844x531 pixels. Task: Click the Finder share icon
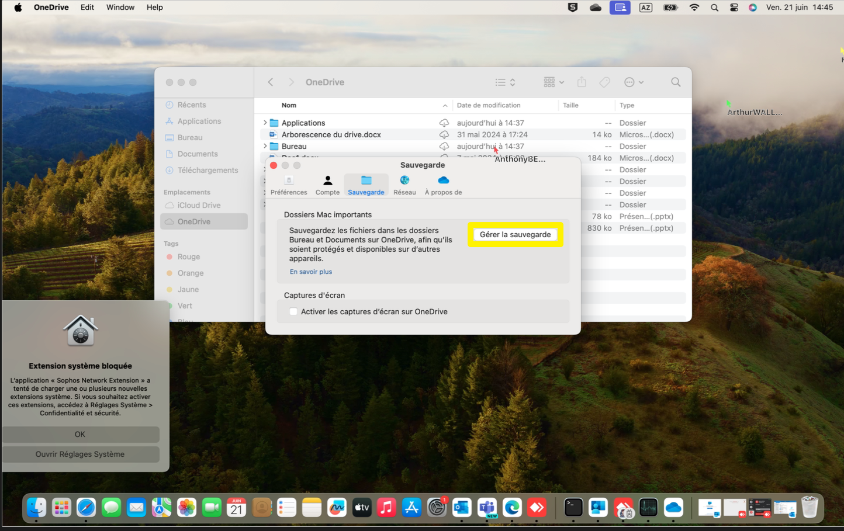[582, 82]
